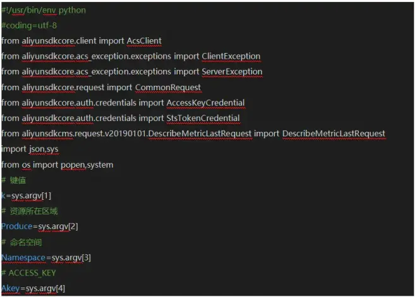Click 'AccessKeyCredential' in the import line
The width and height of the screenshot is (417, 297).
[x=205, y=103]
